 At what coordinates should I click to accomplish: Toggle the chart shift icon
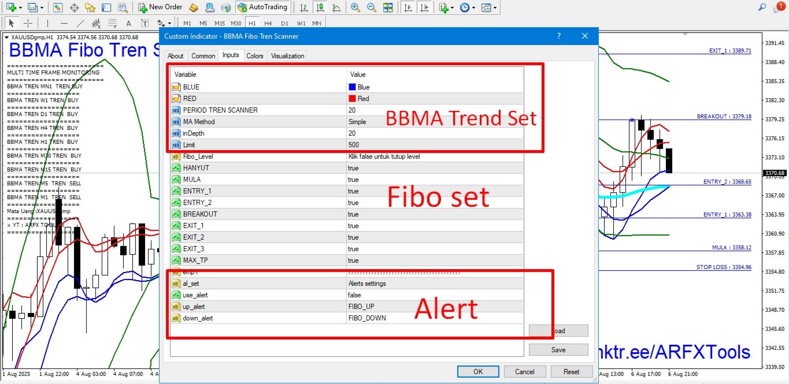(425, 8)
